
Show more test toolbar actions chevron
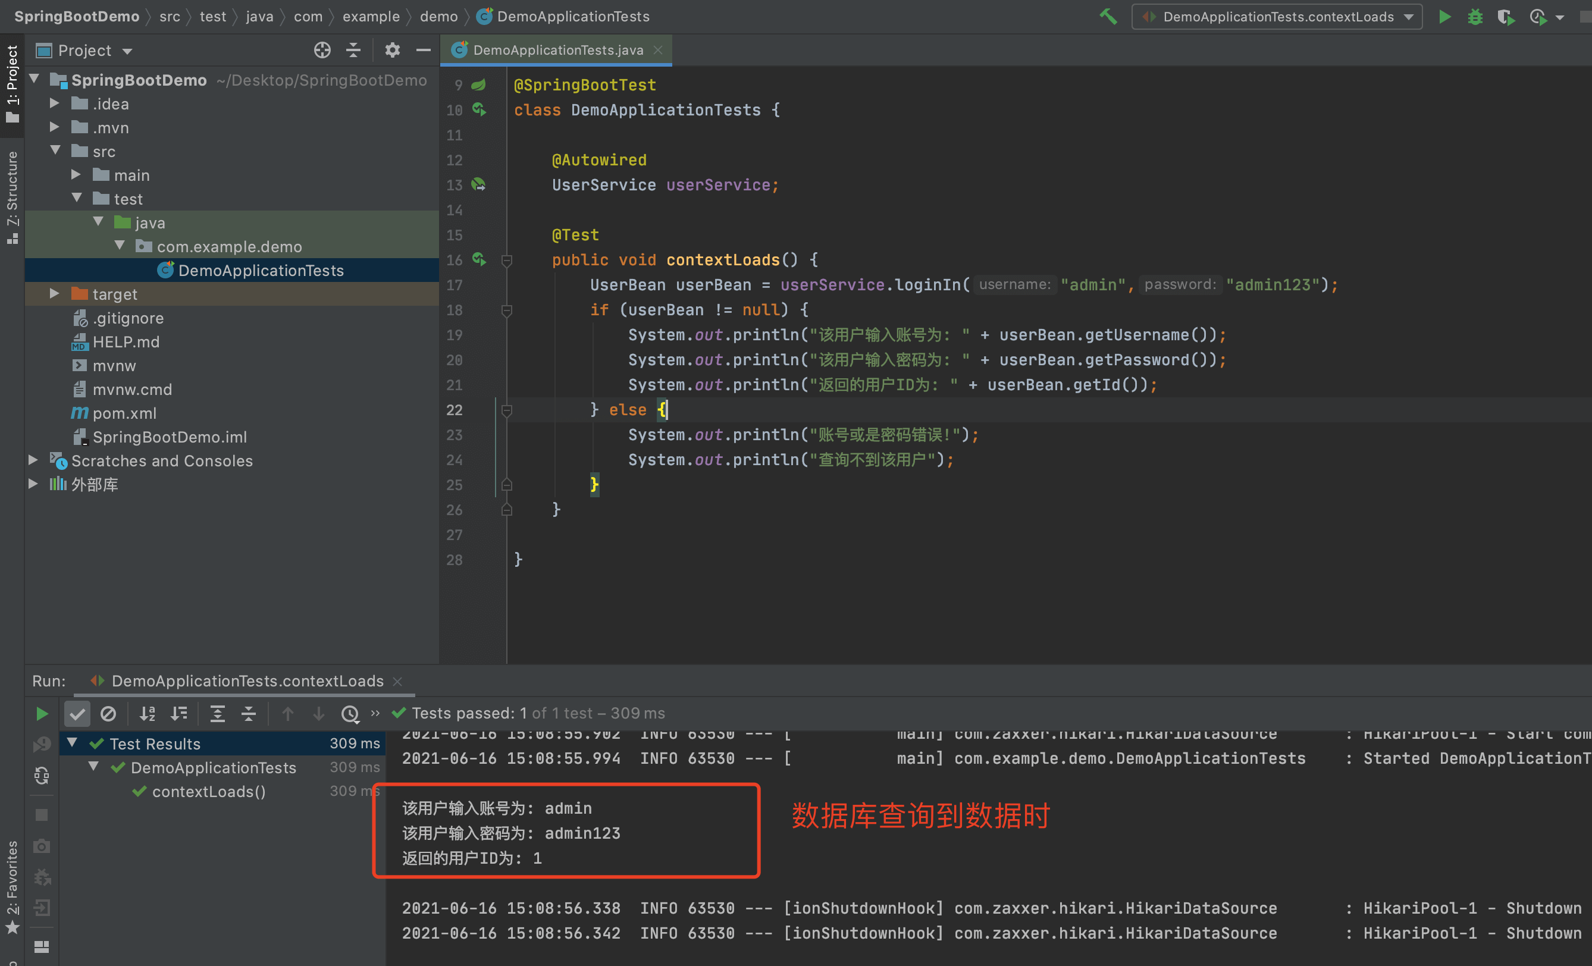[375, 713]
